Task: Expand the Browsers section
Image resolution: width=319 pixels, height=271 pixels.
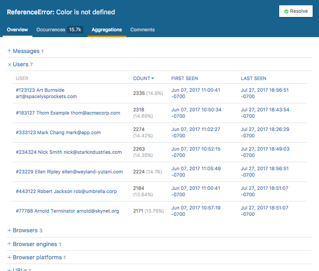Action: pos(25,230)
